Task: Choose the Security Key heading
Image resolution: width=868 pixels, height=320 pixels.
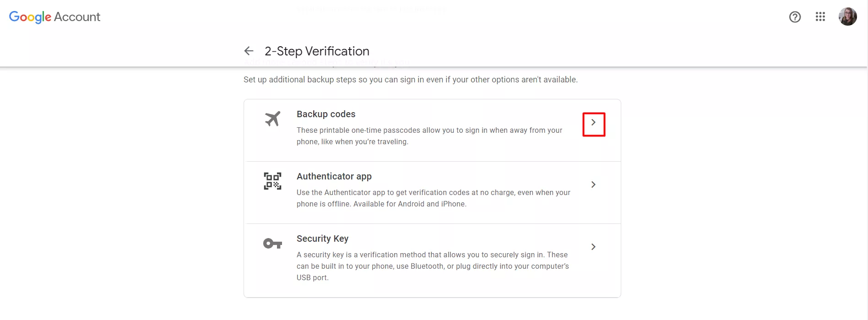Action: coord(322,239)
